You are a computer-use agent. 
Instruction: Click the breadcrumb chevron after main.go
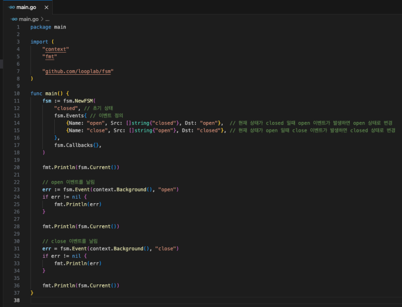[x=41, y=19]
